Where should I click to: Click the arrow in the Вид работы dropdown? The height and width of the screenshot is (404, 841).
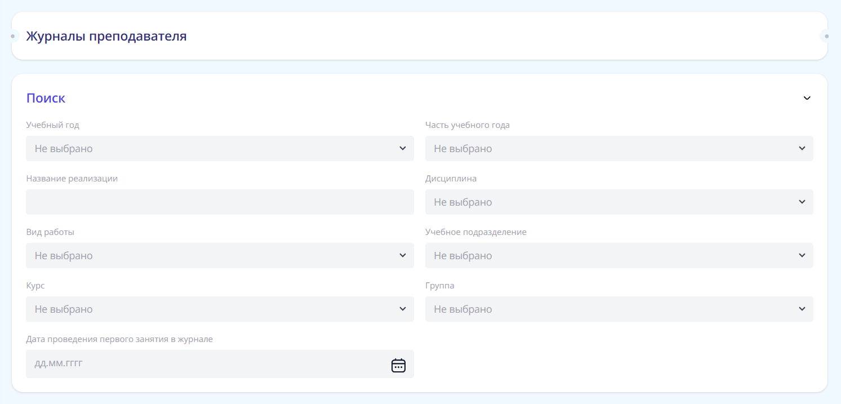(402, 255)
